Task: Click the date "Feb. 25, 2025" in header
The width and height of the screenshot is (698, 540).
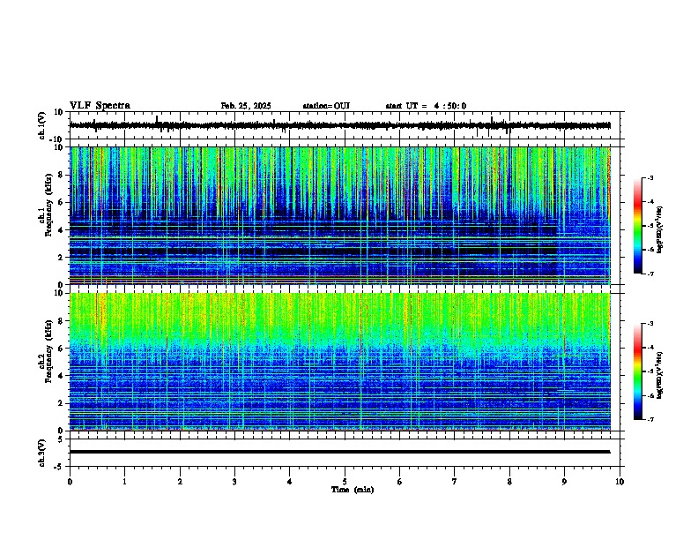Action: [x=246, y=106]
